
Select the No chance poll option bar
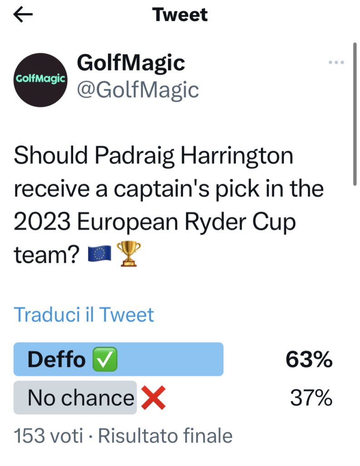75,398
